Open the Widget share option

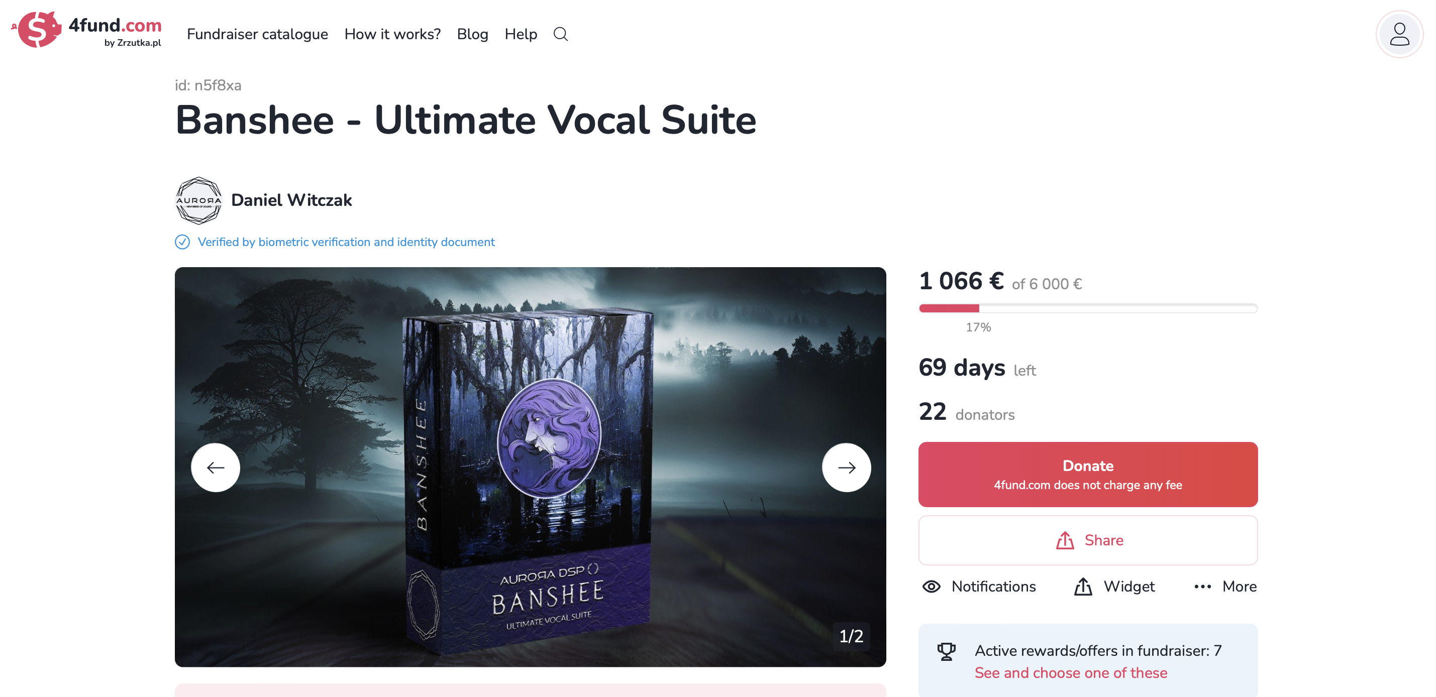click(1114, 586)
